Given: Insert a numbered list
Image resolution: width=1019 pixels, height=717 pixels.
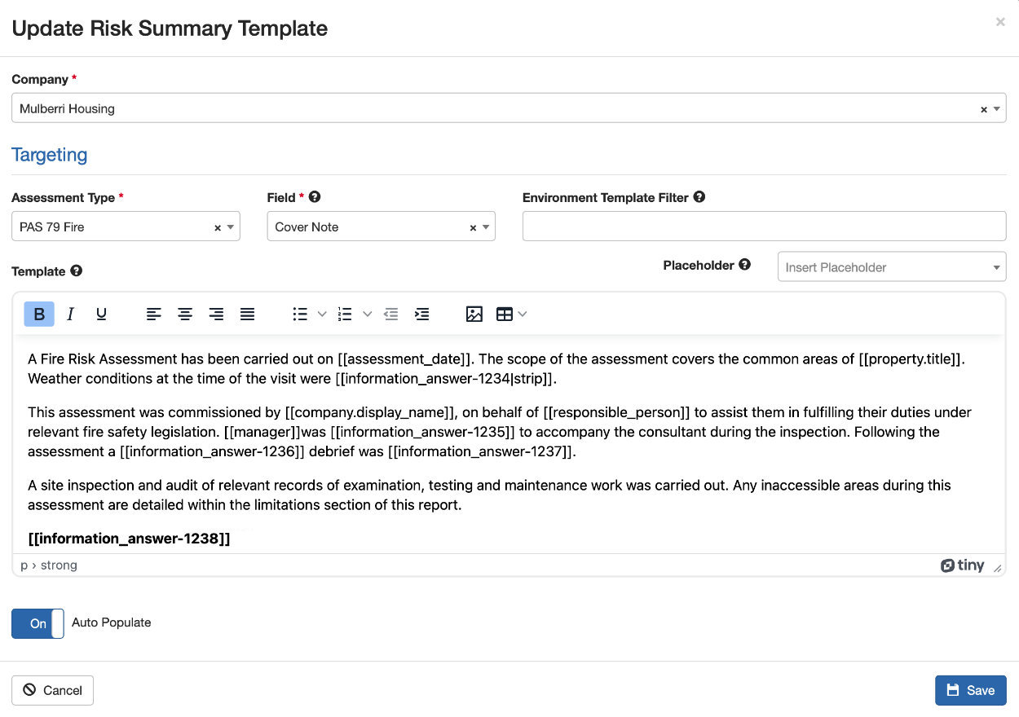Looking at the screenshot, I should pos(345,315).
